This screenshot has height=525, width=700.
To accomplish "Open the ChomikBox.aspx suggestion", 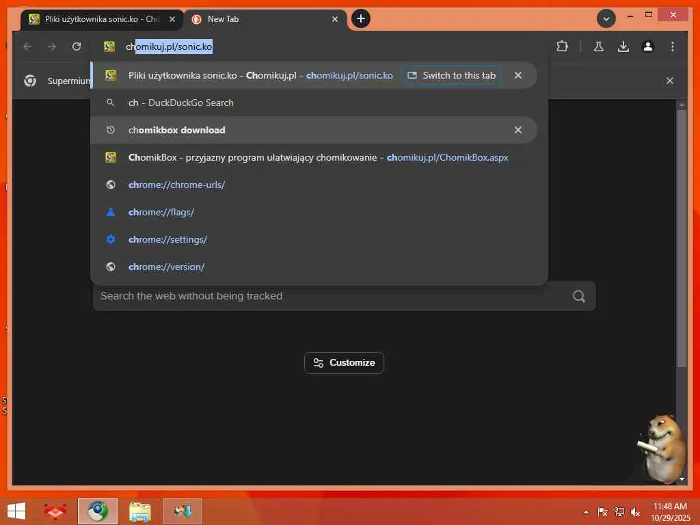I will 313,157.
